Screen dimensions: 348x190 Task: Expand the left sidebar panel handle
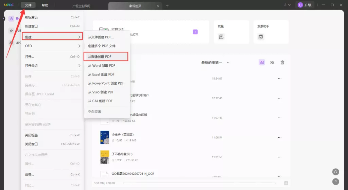tap(3, 19)
